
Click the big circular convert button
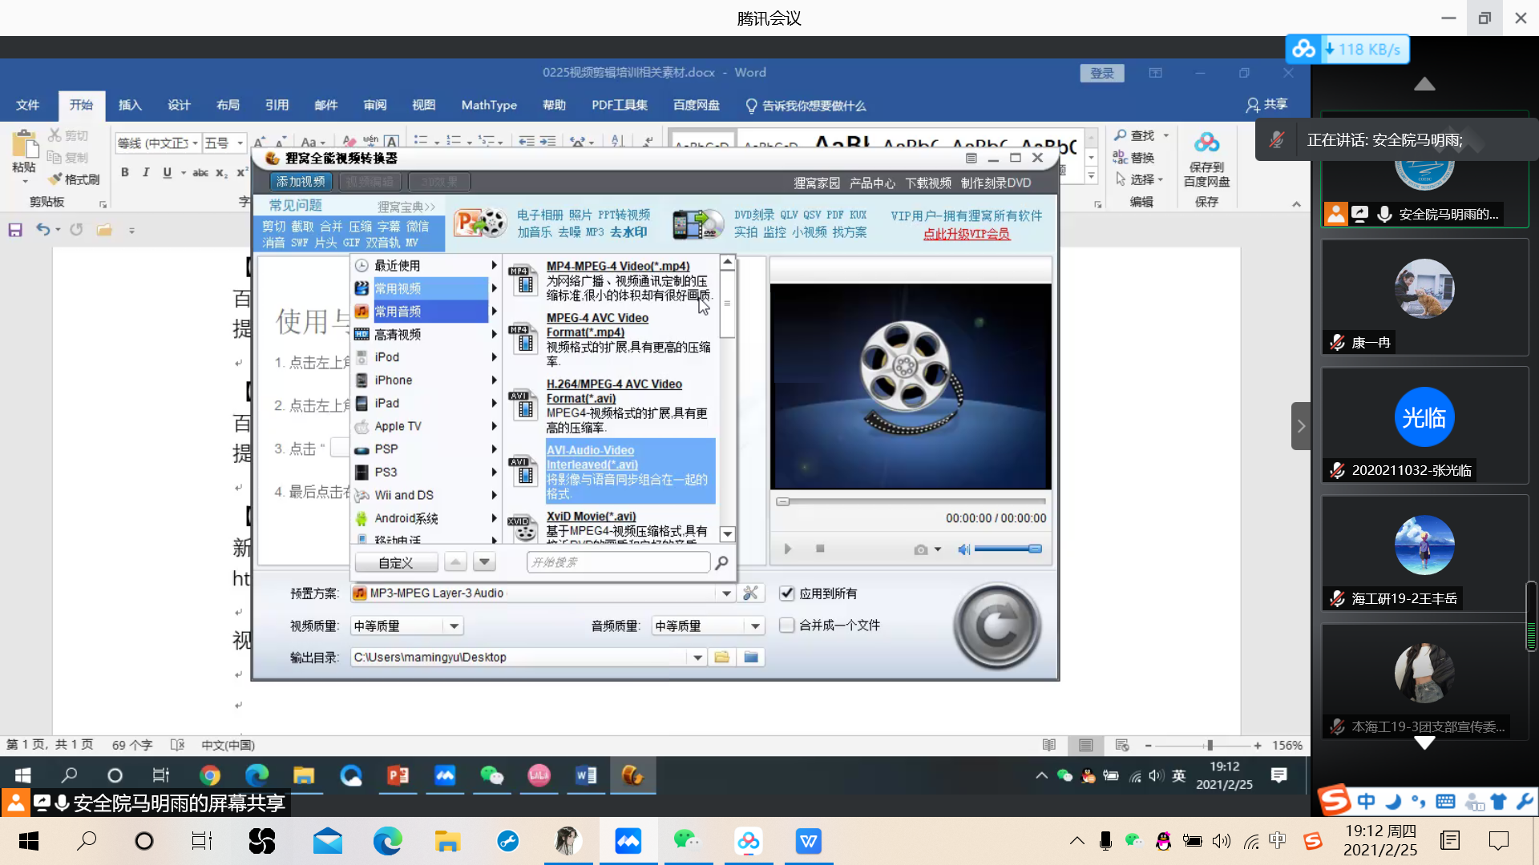[997, 626]
